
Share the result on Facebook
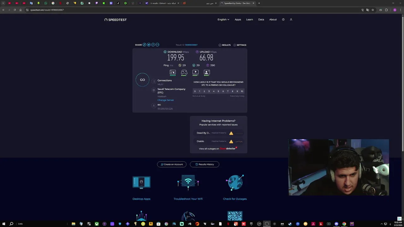point(153,45)
